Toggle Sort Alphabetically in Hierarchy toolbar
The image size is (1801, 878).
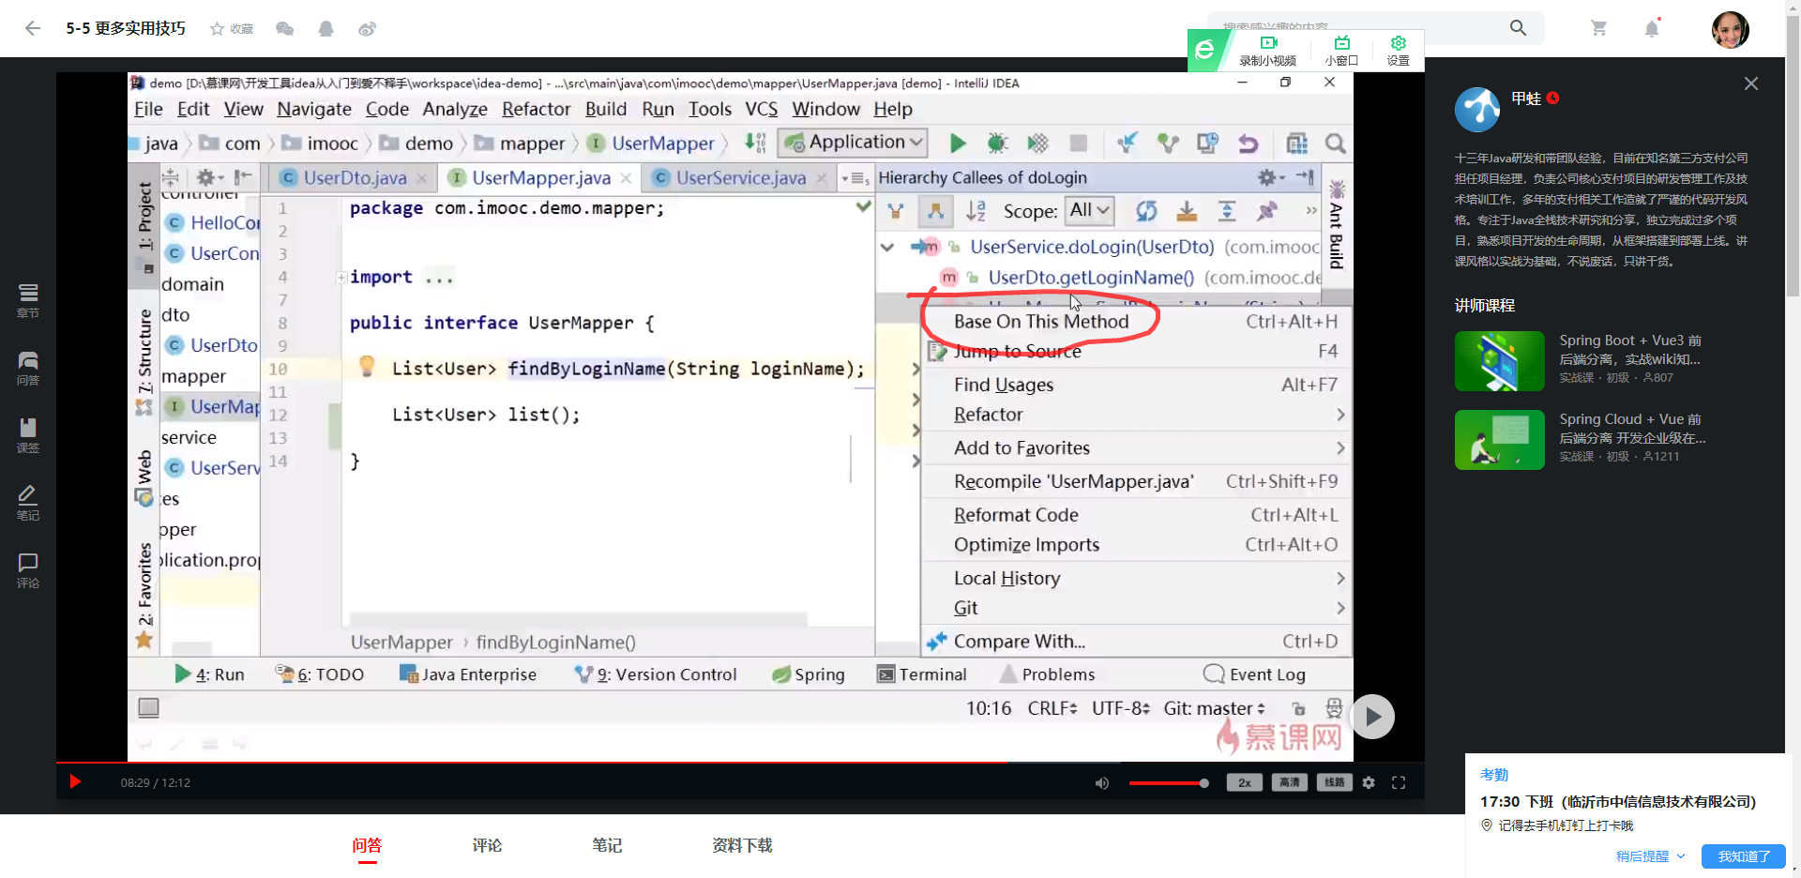pos(976,211)
